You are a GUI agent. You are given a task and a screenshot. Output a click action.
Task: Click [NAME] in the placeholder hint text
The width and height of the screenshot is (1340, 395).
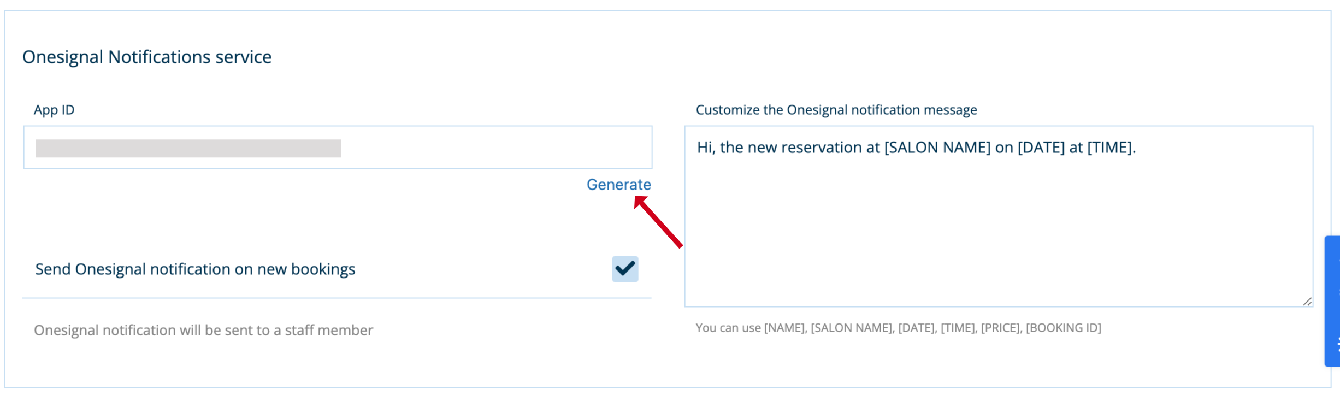(x=784, y=328)
